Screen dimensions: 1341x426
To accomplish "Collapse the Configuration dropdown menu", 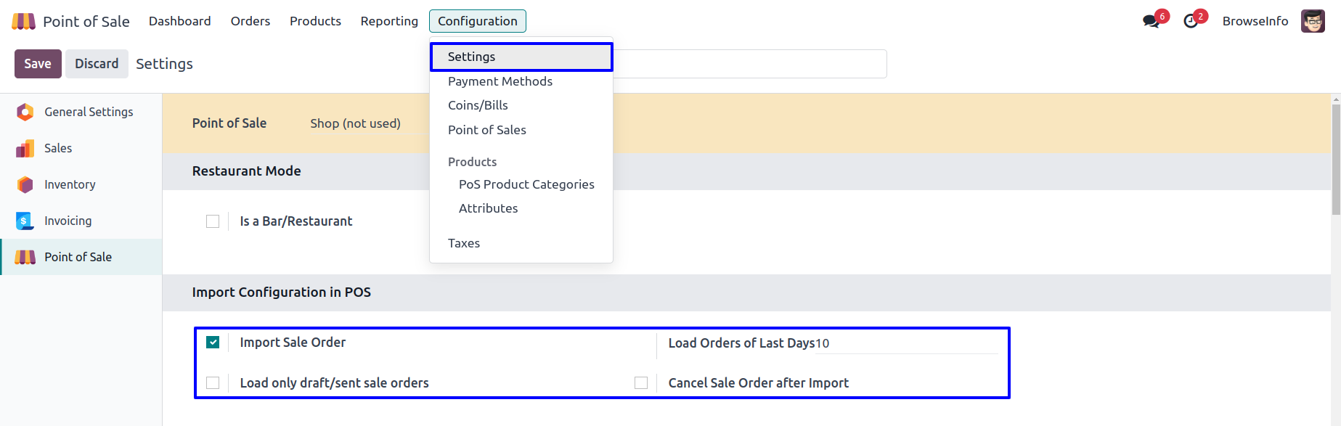I will (477, 21).
